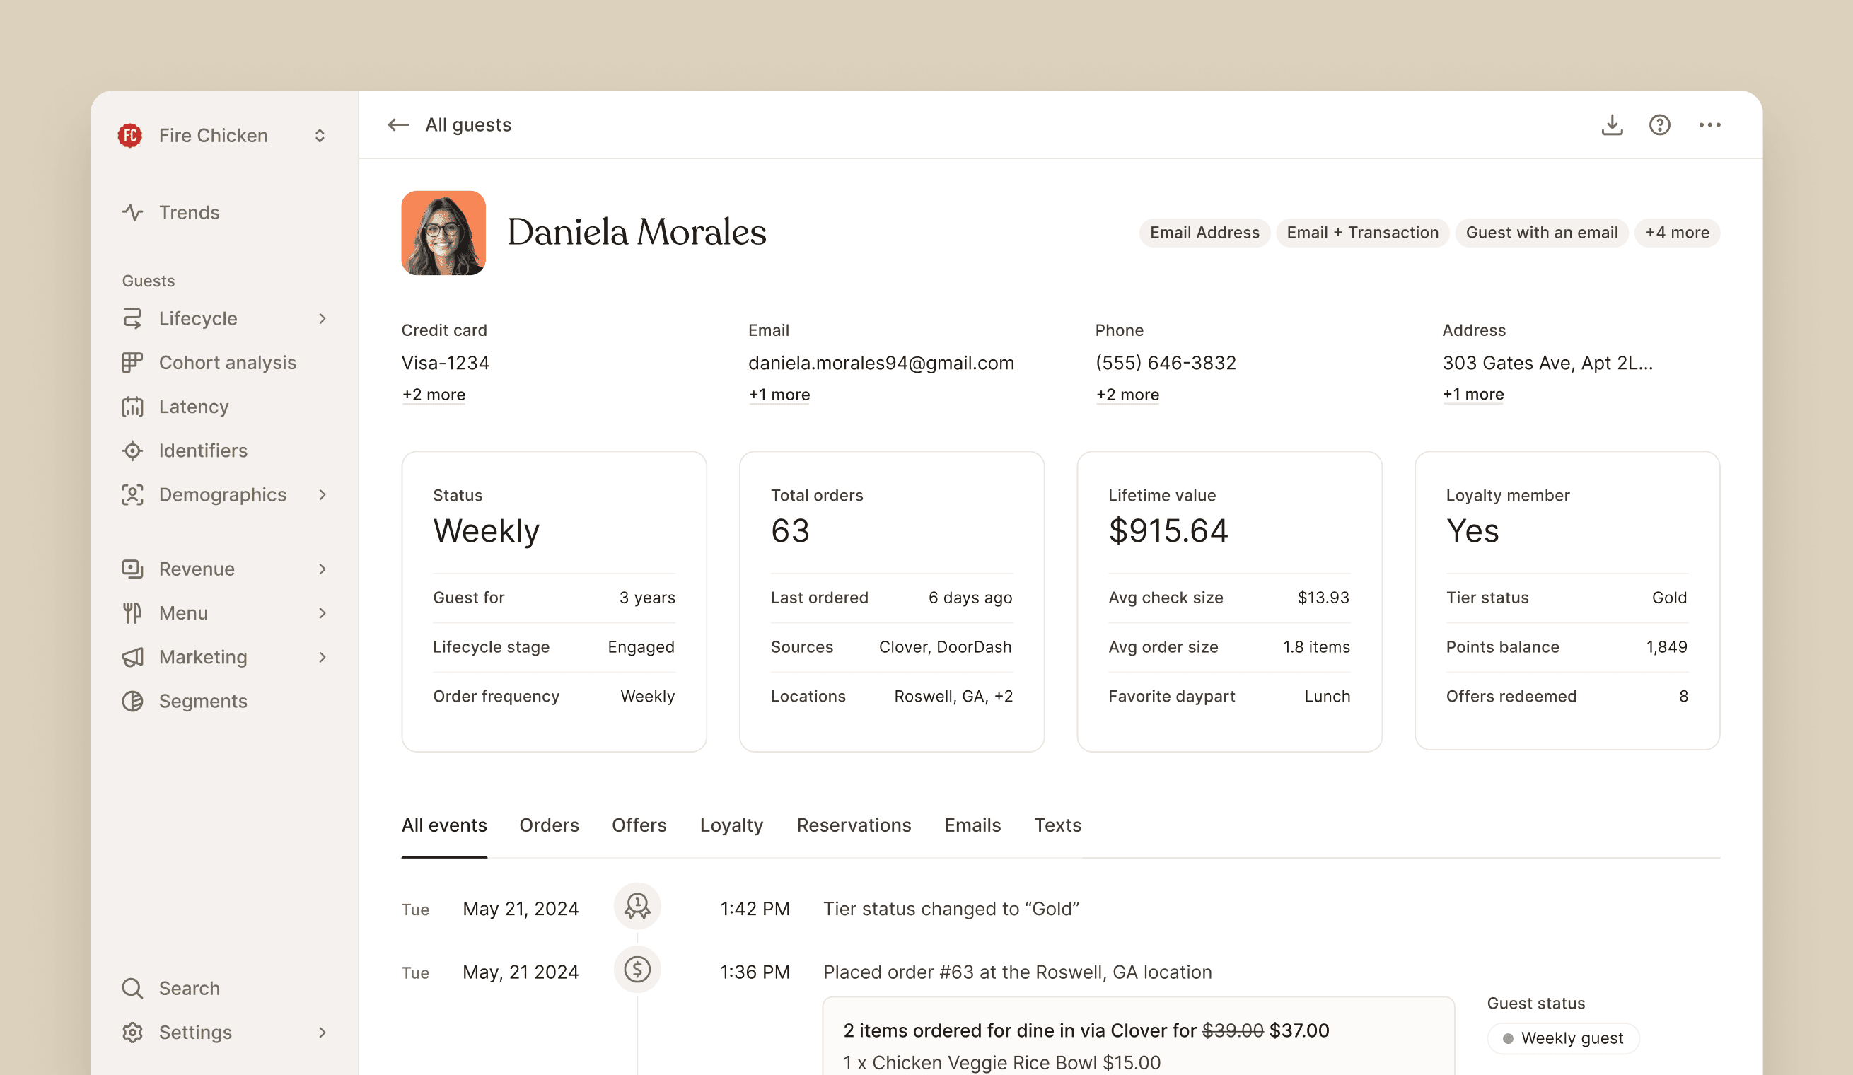Click the back arrow to All guests
The width and height of the screenshot is (1853, 1075).
click(x=399, y=125)
